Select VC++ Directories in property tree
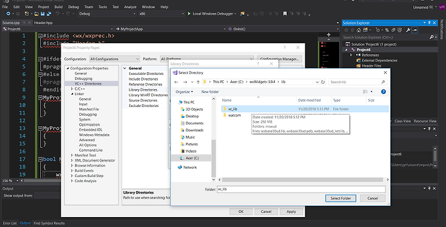 point(88,84)
